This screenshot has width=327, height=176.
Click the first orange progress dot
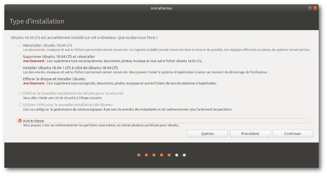139,155
